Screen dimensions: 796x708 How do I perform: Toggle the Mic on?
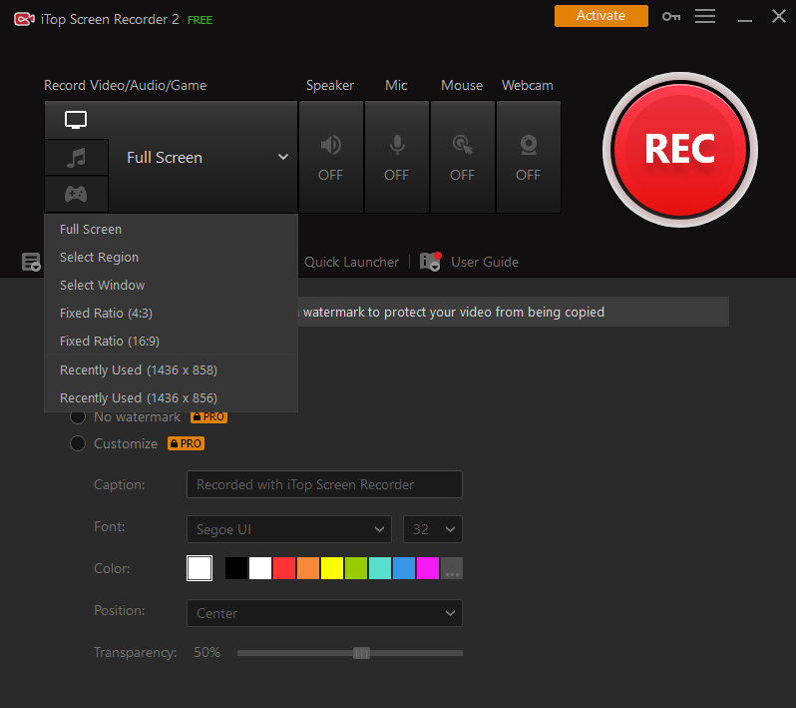point(396,157)
